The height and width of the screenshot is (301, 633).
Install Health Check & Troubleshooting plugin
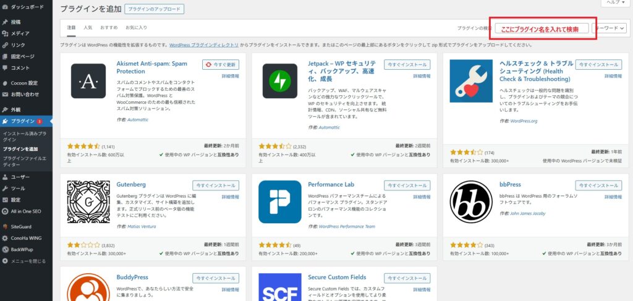click(598, 64)
